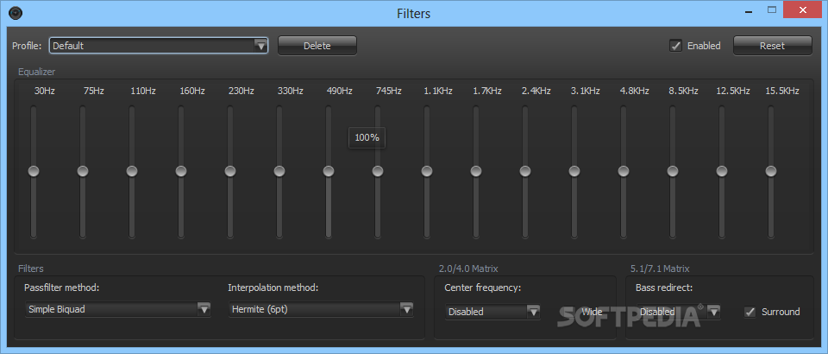Click the "2.0/4.0 Matrix" group heading
Viewport: 828px width, 354px height.
(x=468, y=269)
